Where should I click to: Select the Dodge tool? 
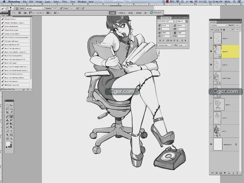pos(11,127)
